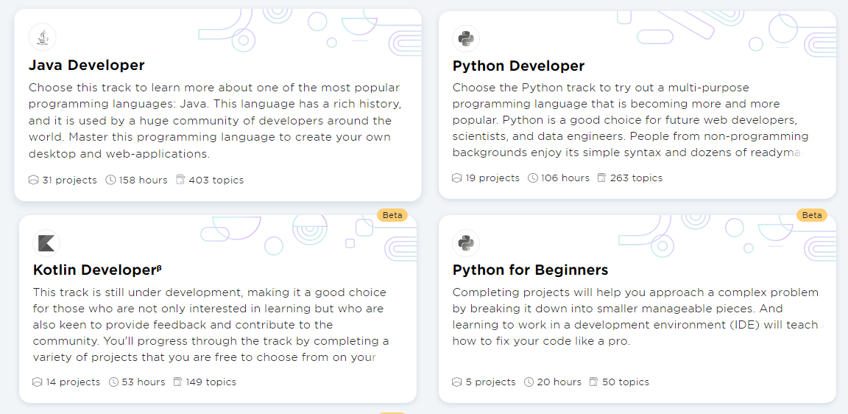Open the Kotlin Developer track title
848x414 pixels.
click(97, 270)
